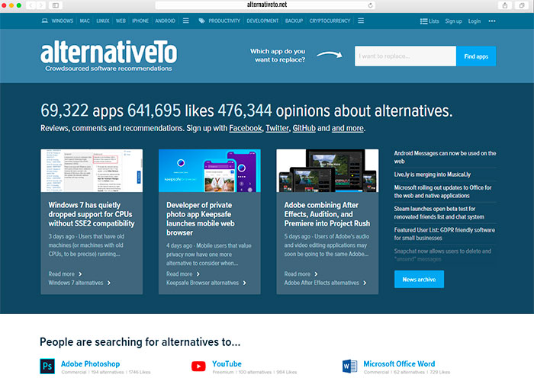Click the Safari show tabs icon
Image resolution: width=534 pixels, height=381 pixels.
(x=521, y=5)
